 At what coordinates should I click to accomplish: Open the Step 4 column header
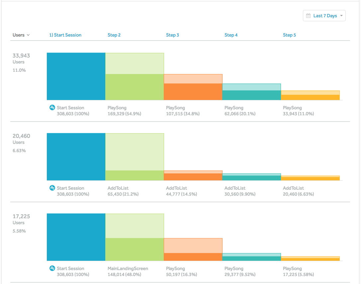click(x=231, y=35)
